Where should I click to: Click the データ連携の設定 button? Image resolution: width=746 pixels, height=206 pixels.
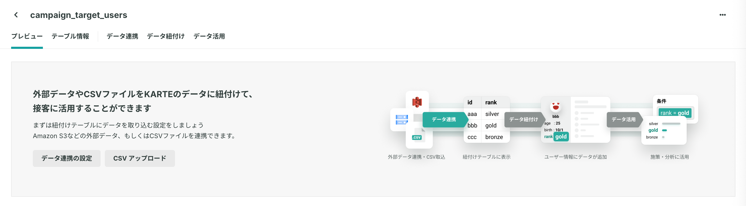pos(67,158)
